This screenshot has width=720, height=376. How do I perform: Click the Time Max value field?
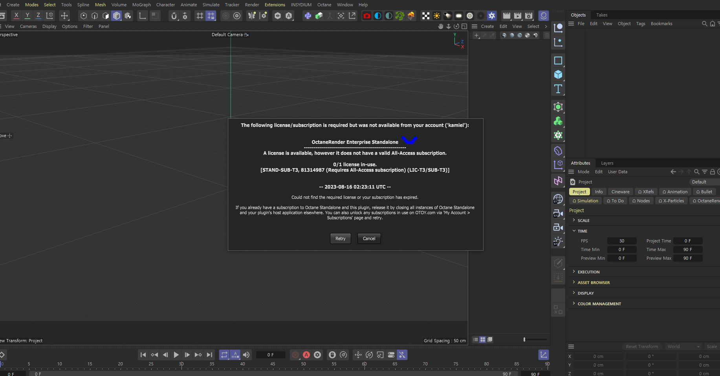point(687,249)
